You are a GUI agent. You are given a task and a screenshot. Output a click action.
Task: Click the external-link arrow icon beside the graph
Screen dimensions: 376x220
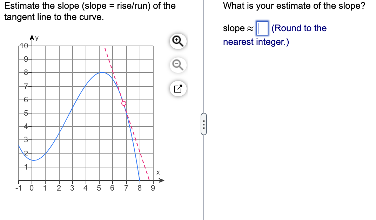[x=178, y=89]
